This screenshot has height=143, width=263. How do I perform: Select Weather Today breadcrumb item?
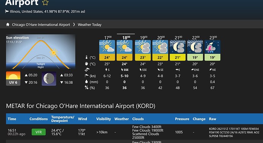[90, 25]
